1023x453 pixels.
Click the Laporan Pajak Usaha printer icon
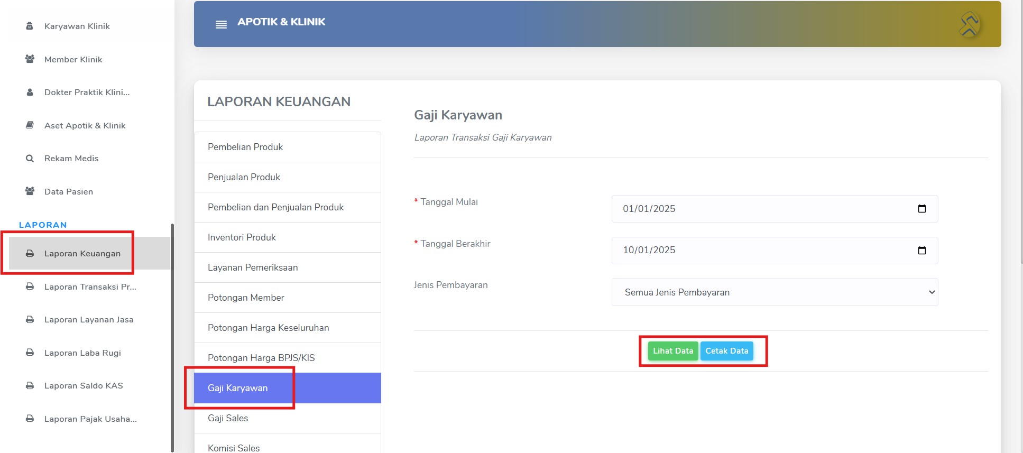pos(30,419)
